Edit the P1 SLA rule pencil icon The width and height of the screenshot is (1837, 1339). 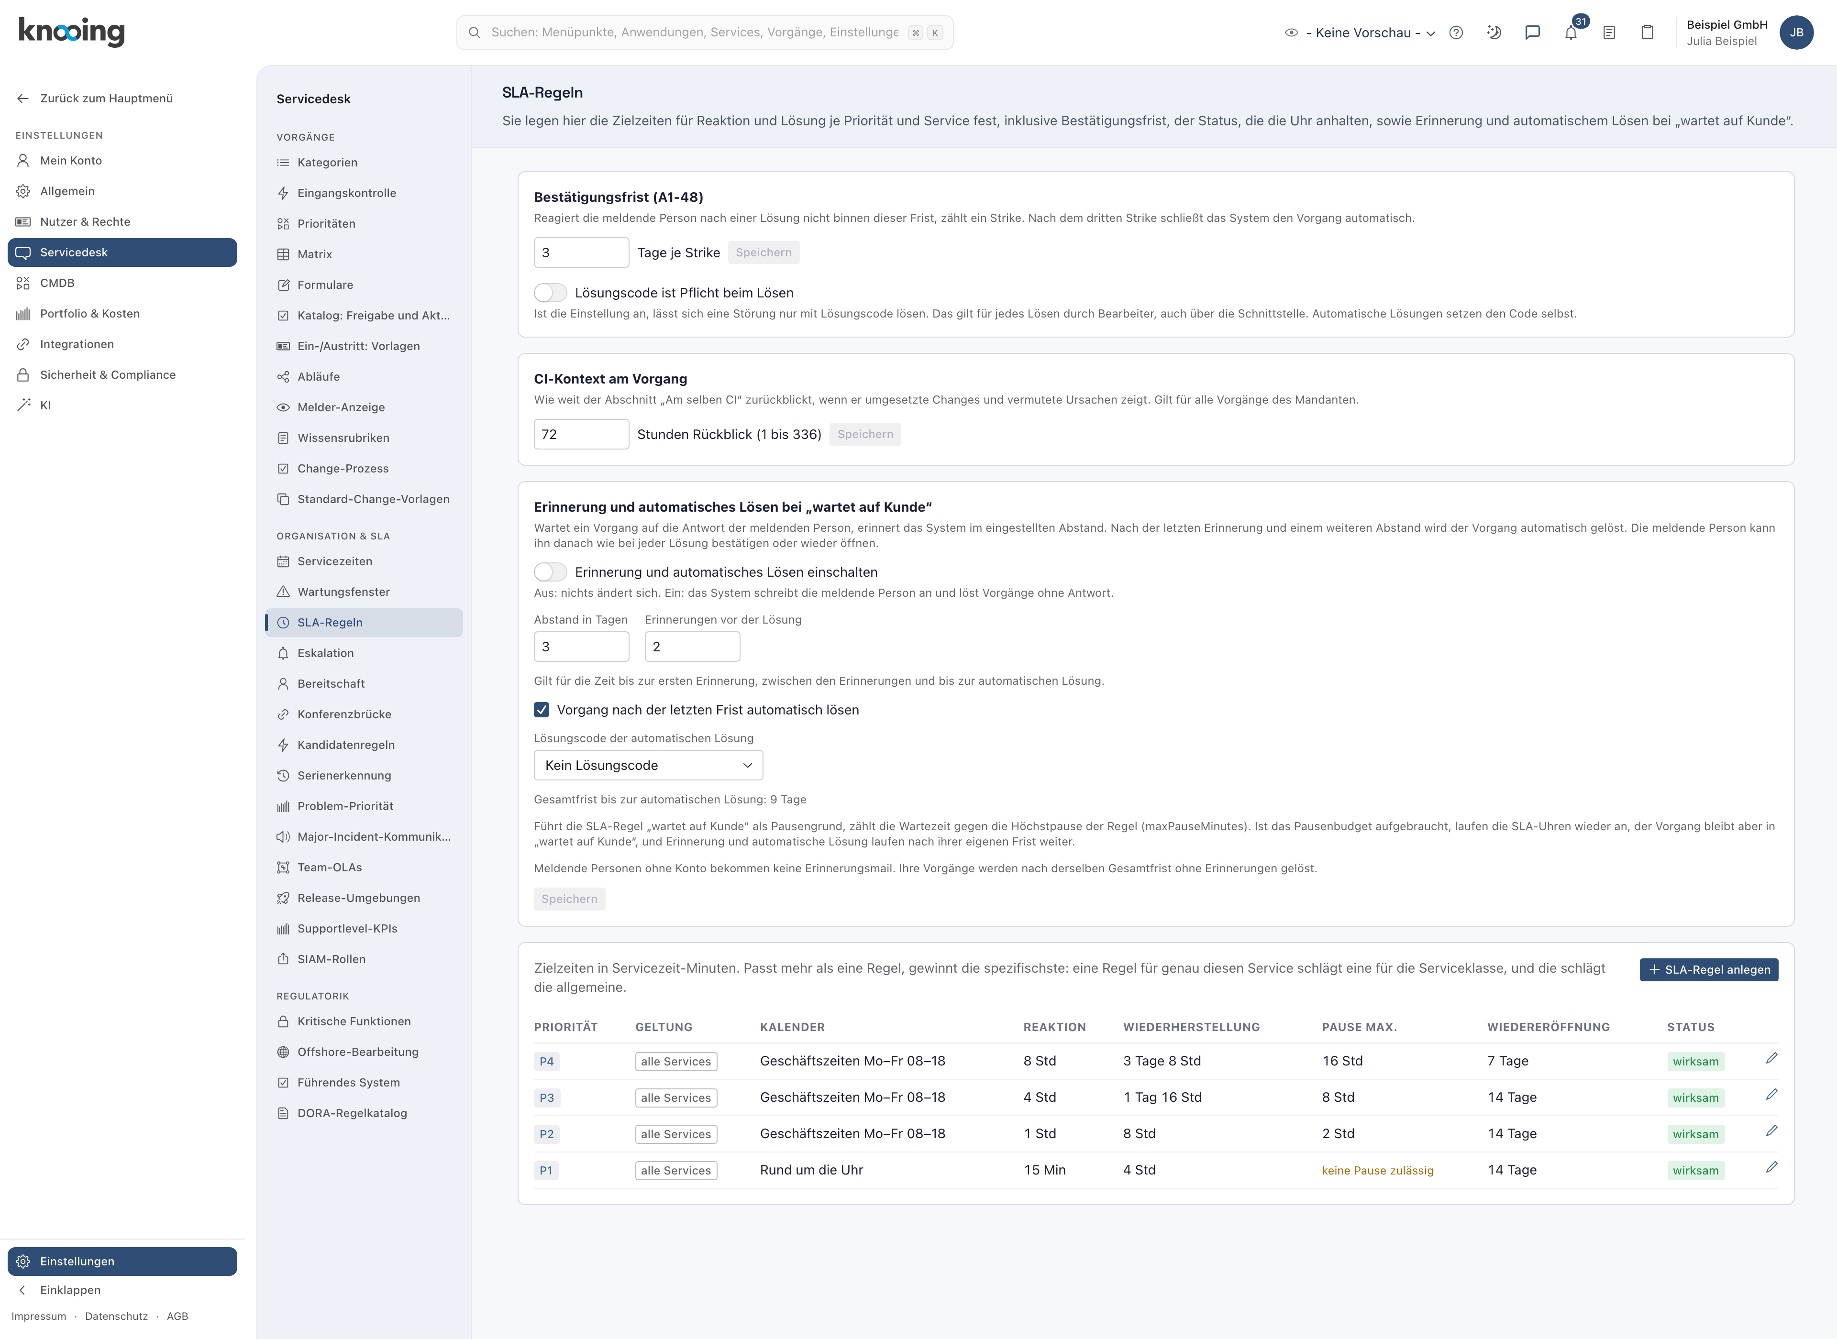click(x=1771, y=1167)
